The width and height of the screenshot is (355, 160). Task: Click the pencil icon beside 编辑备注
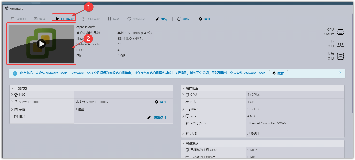[x=149, y=117]
